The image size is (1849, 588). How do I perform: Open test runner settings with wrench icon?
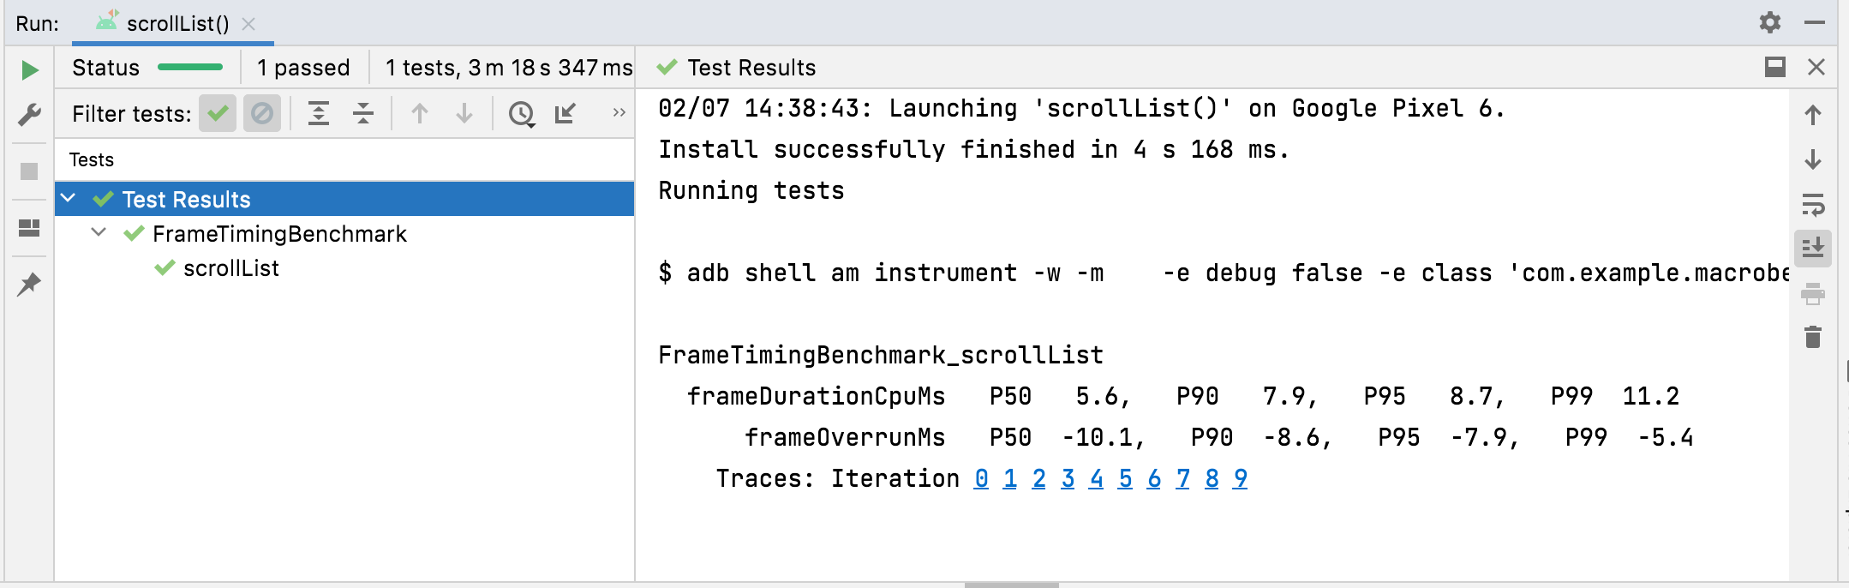[x=29, y=114]
